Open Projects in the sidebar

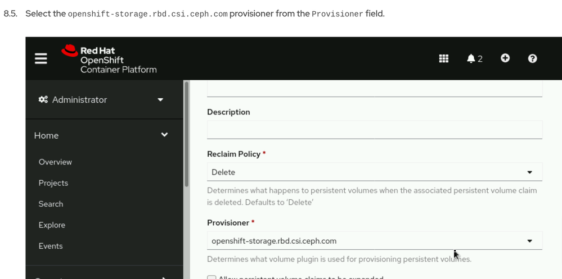[x=53, y=183]
